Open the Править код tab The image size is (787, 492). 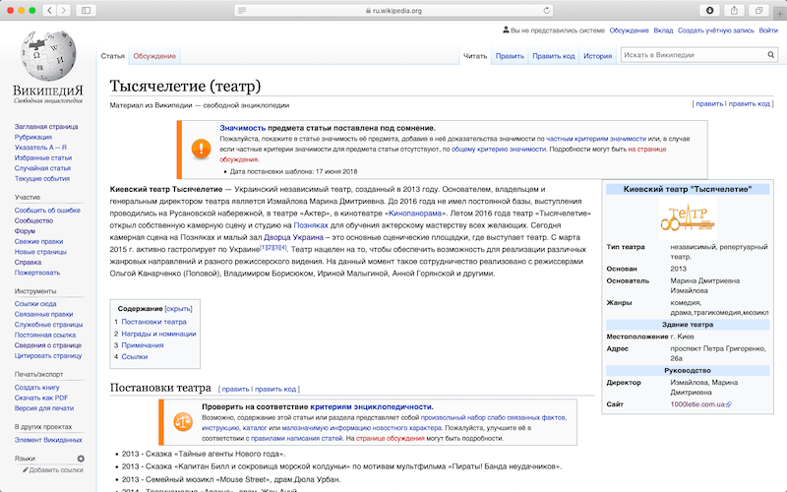coord(554,56)
